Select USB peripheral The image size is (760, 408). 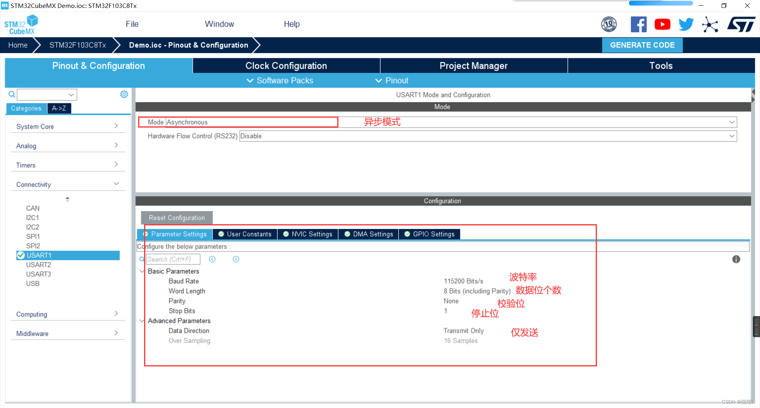33,284
